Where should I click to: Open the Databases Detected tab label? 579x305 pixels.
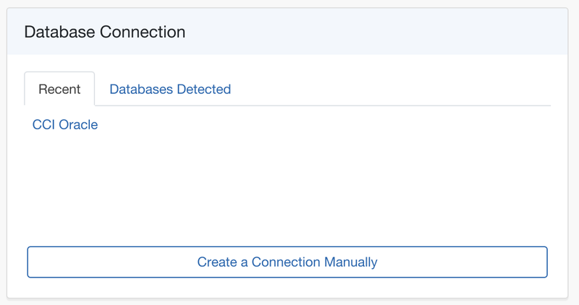[170, 89]
